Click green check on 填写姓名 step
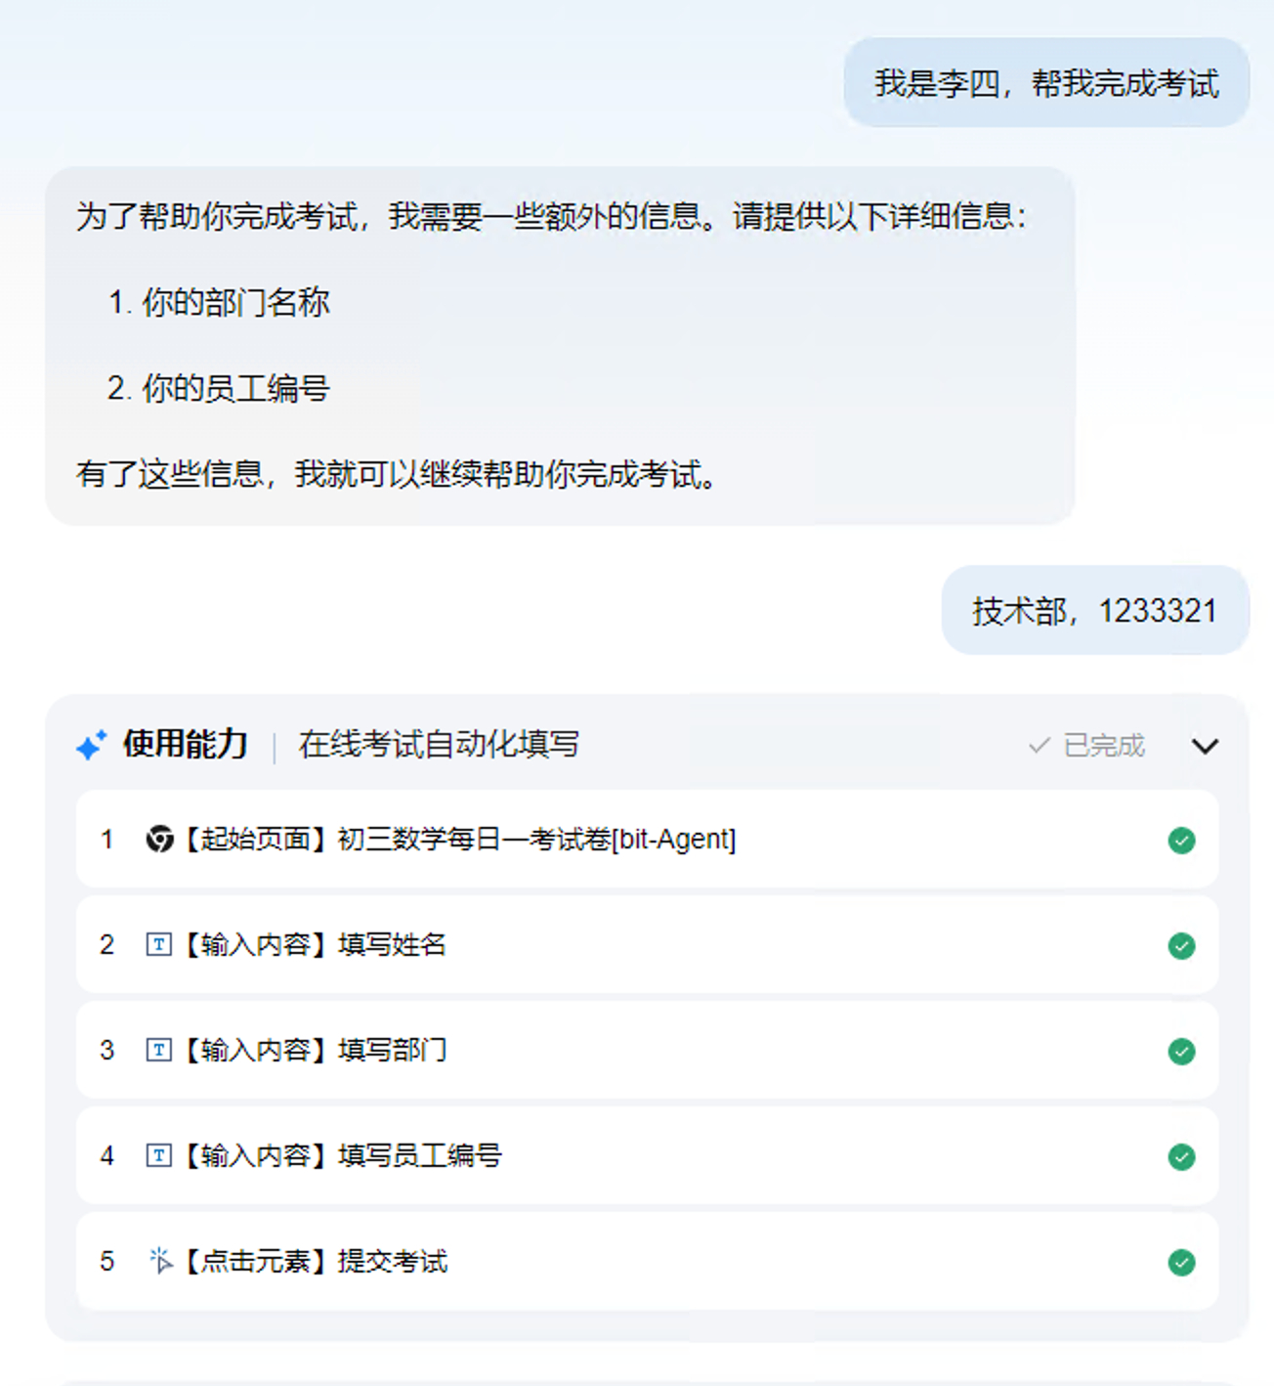The image size is (1274, 1386). (x=1181, y=946)
